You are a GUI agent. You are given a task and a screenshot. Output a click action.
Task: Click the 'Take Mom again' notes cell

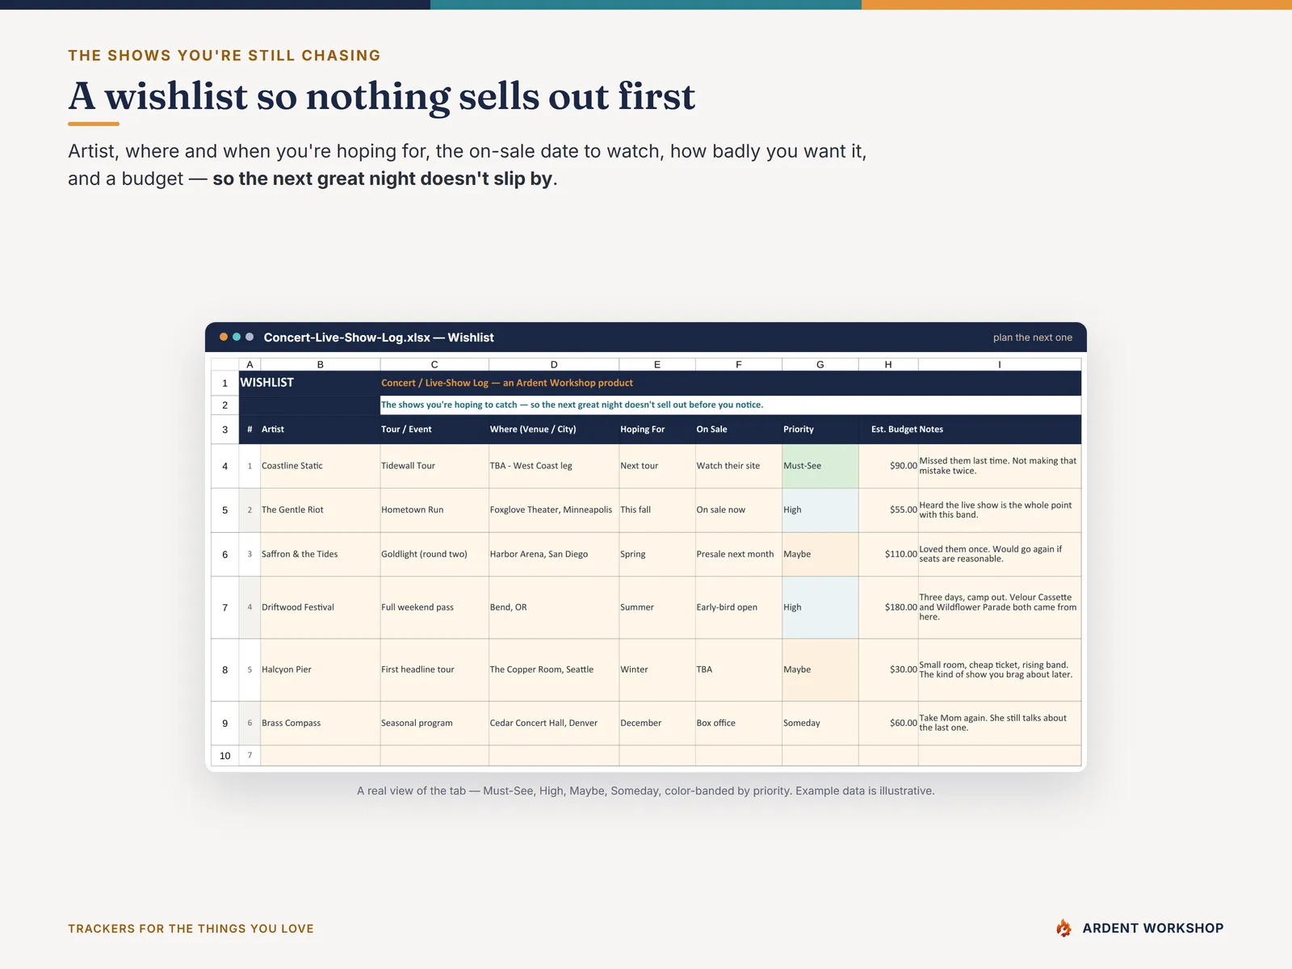point(1000,723)
